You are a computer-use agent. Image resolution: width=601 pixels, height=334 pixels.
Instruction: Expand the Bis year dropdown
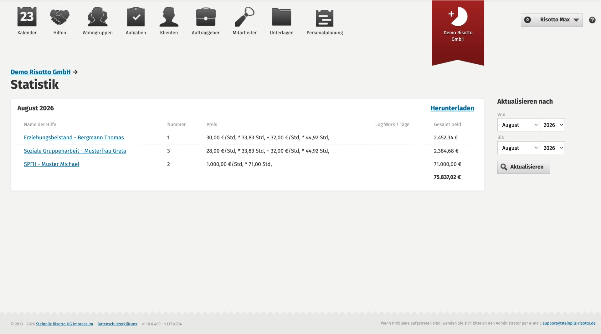[552, 148]
